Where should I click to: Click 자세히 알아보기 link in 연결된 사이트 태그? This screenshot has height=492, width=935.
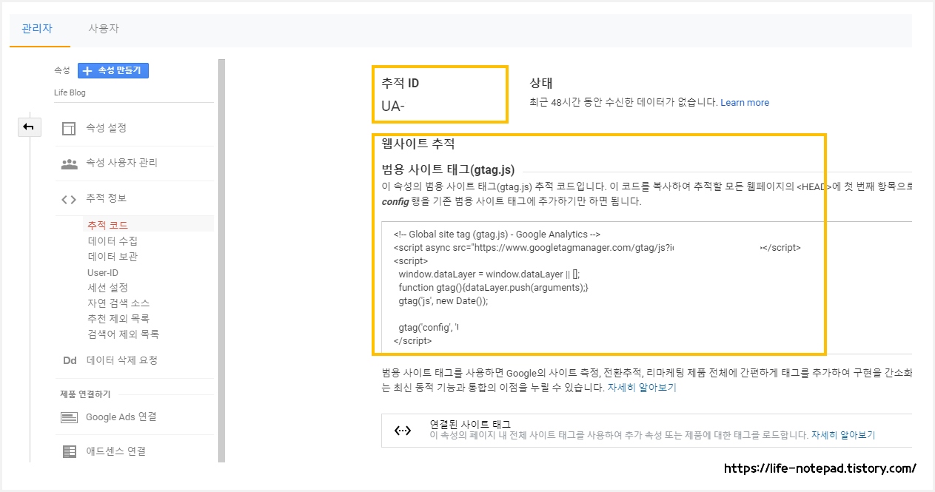843,435
